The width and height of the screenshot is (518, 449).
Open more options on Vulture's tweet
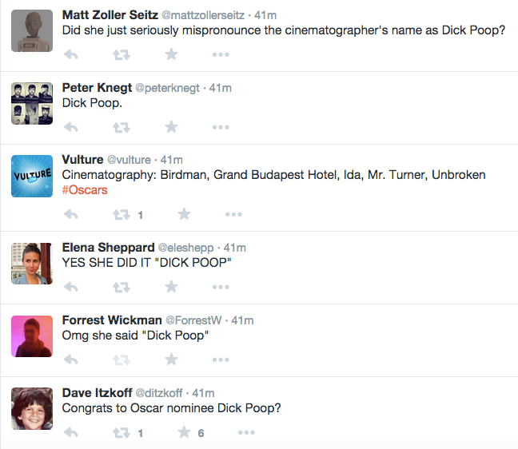tap(233, 214)
